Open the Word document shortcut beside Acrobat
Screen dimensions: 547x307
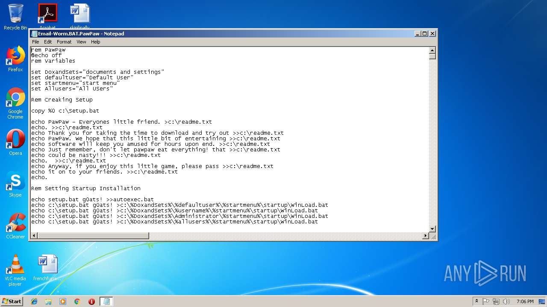click(80, 16)
